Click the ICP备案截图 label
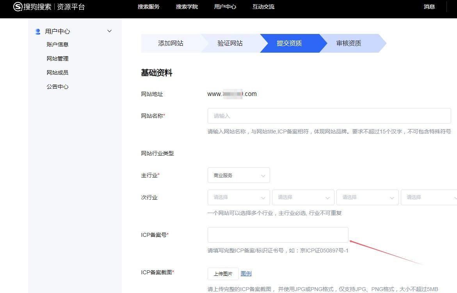Image resolution: width=457 pixels, height=293 pixels. pyautogui.click(x=157, y=272)
